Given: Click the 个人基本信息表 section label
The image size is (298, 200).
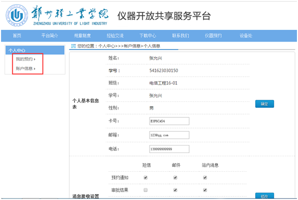Looking at the screenshot, I should coord(85,103).
